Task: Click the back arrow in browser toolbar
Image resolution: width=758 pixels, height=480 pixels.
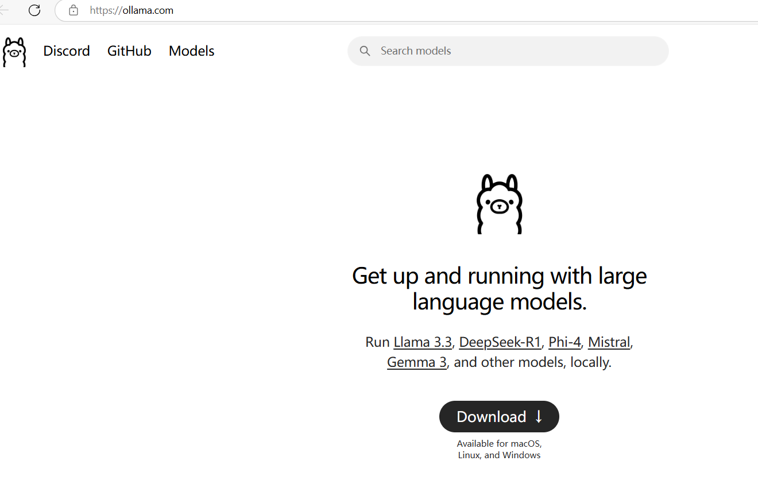Action: [x=4, y=10]
